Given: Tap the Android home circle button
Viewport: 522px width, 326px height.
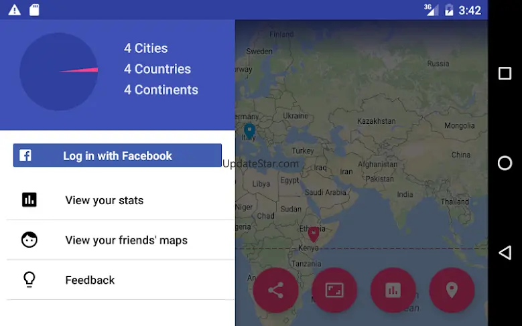Looking at the screenshot, I should coord(505,163).
